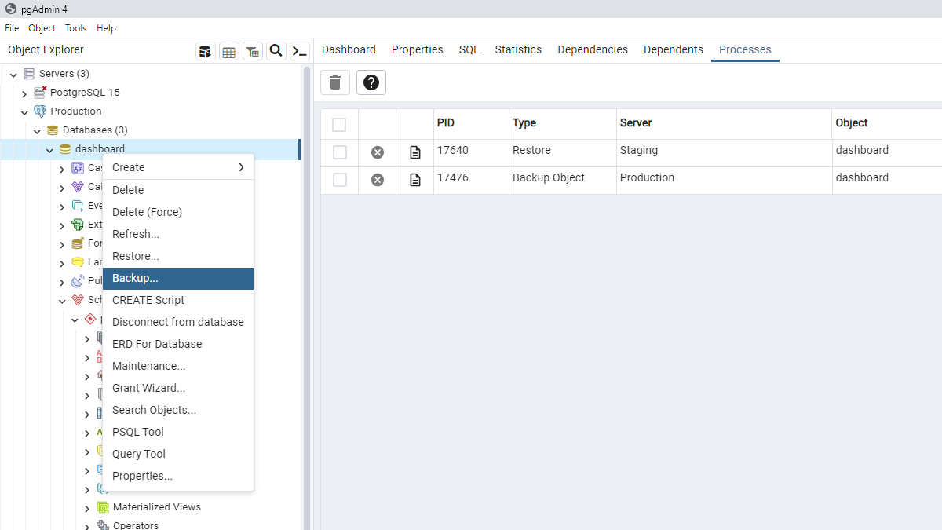Viewport: 942px width, 530px height.
Task: Toggle select-all checkbox in process table header
Action: coord(339,125)
